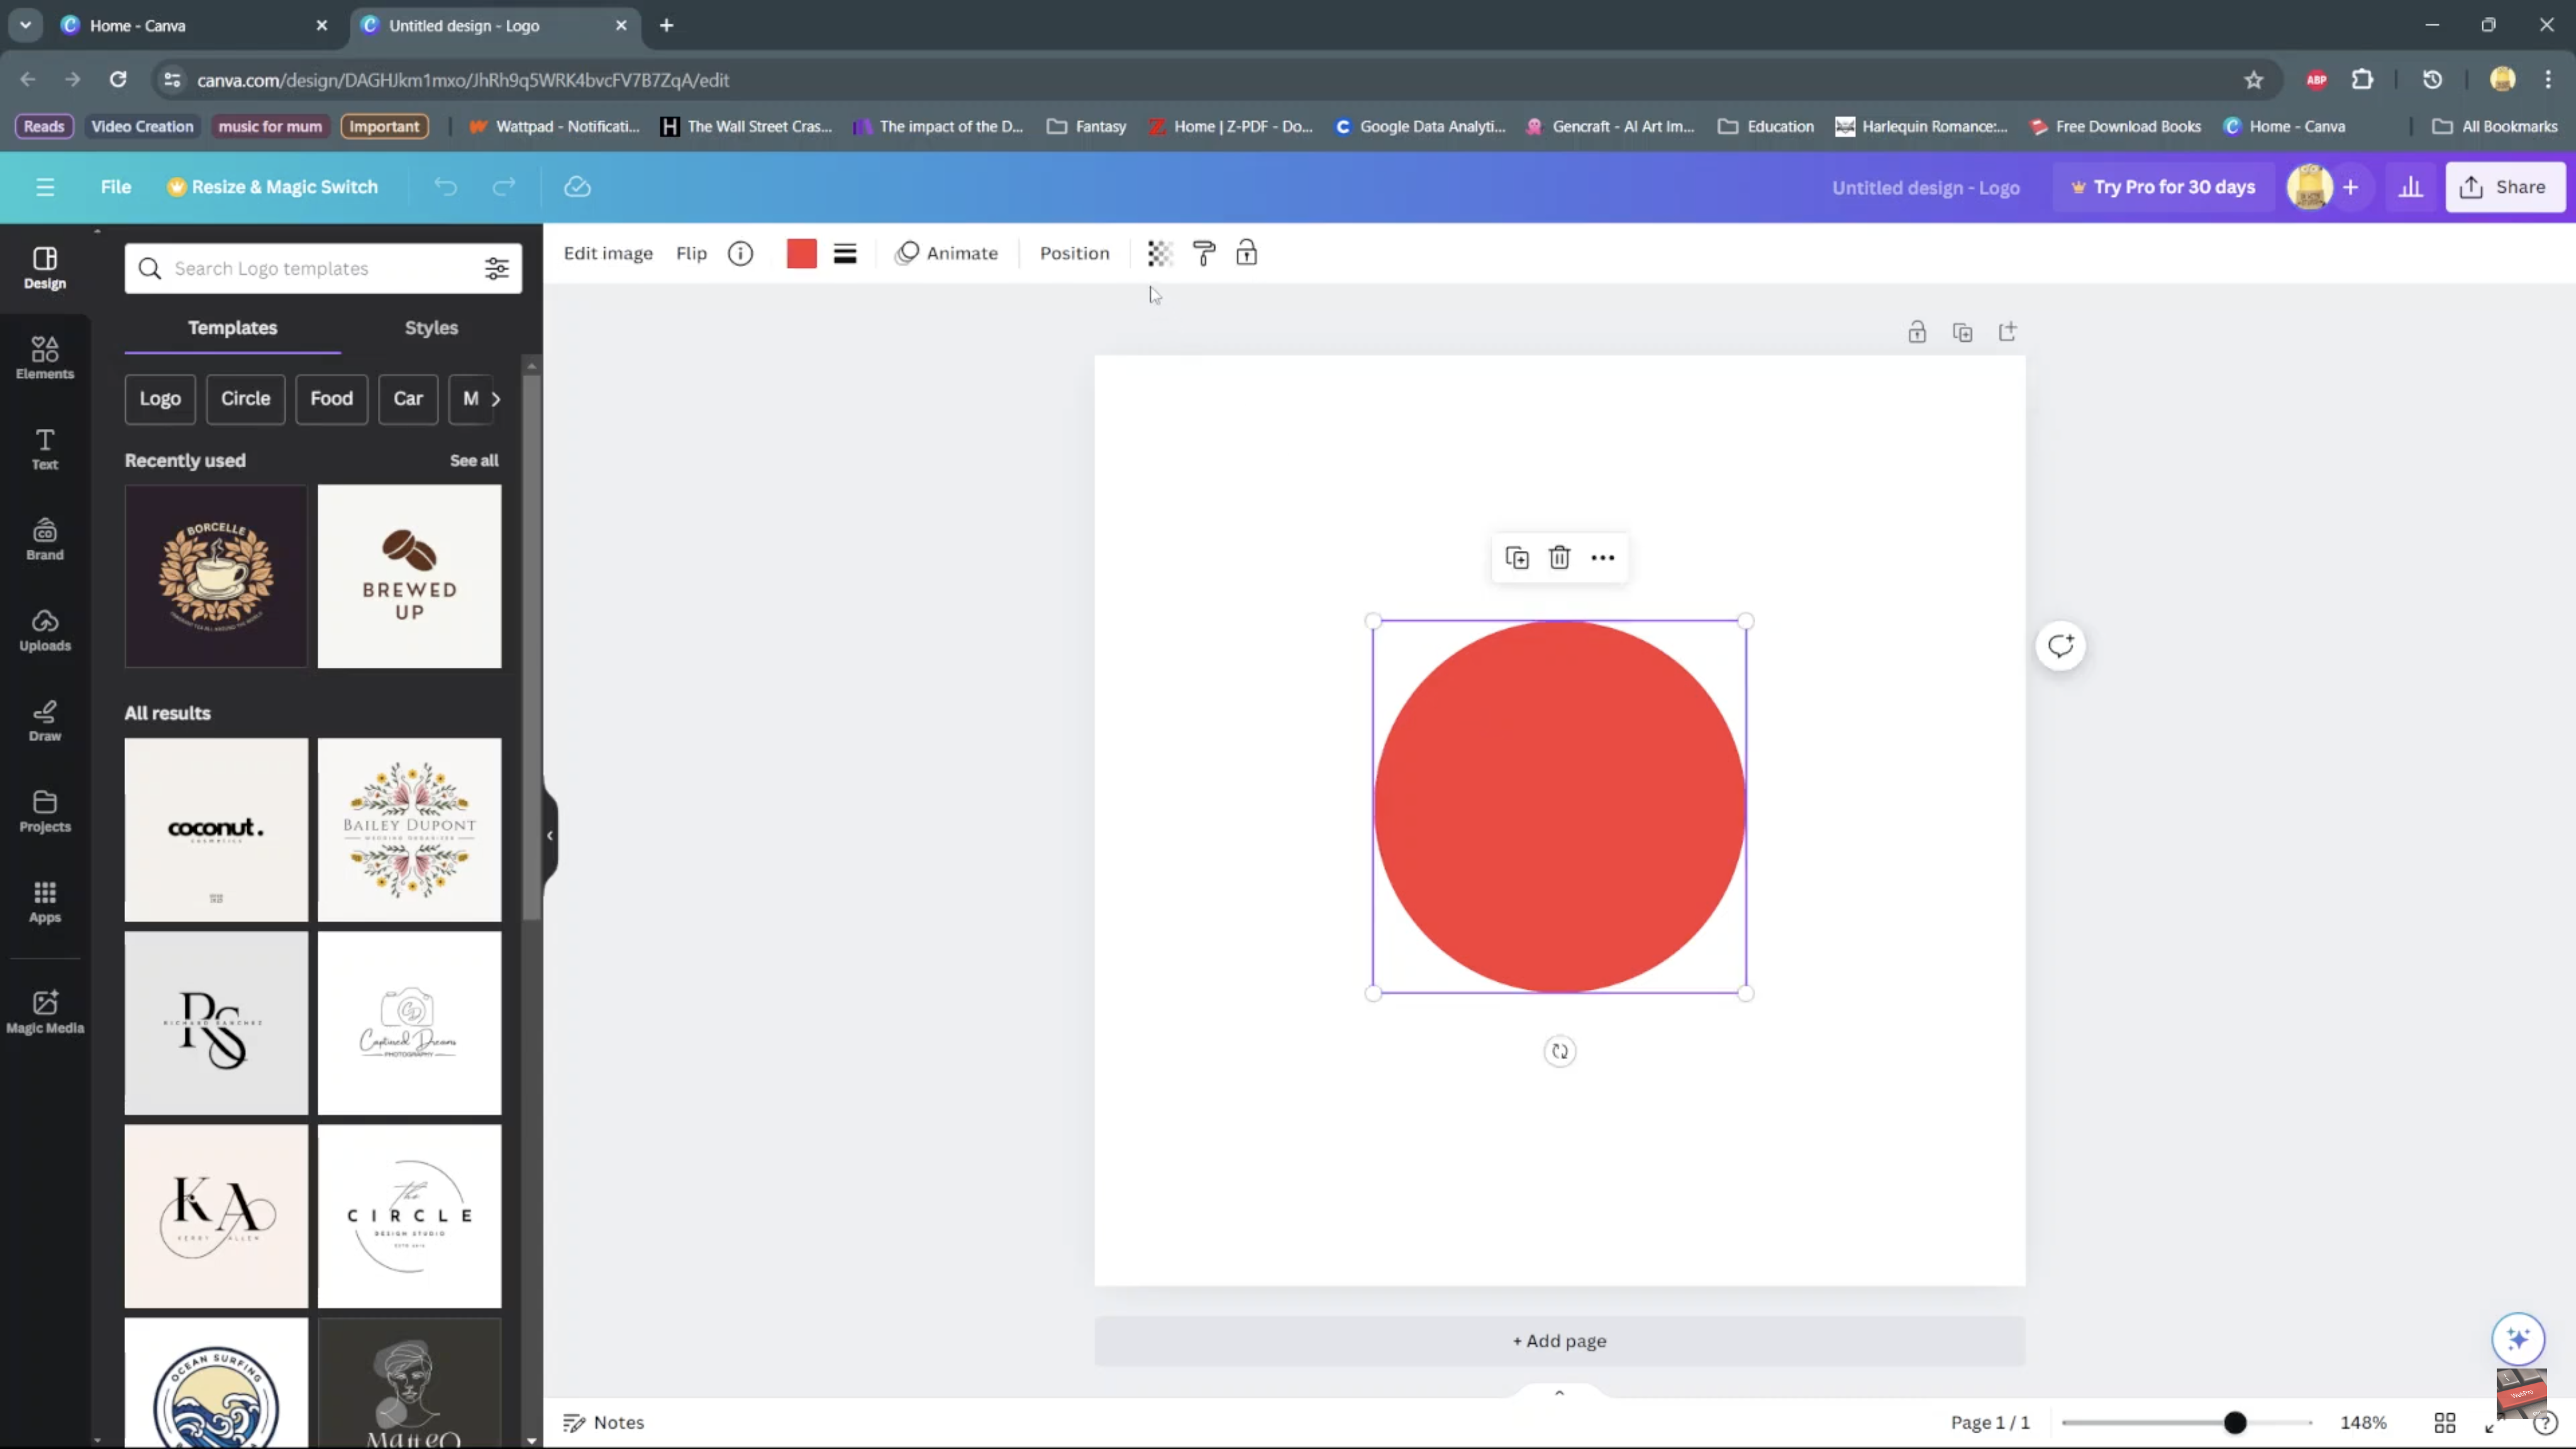The width and height of the screenshot is (2576, 1449).
Task: Open the browser extensions puzzle icon
Action: coord(2362,79)
